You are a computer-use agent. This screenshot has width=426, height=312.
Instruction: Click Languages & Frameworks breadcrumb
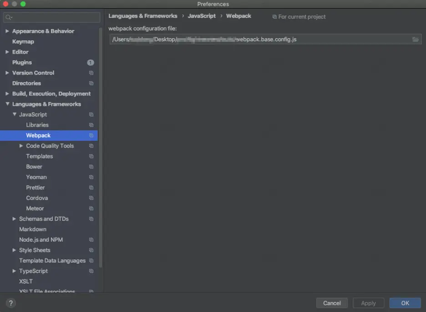tap(142, 16)
